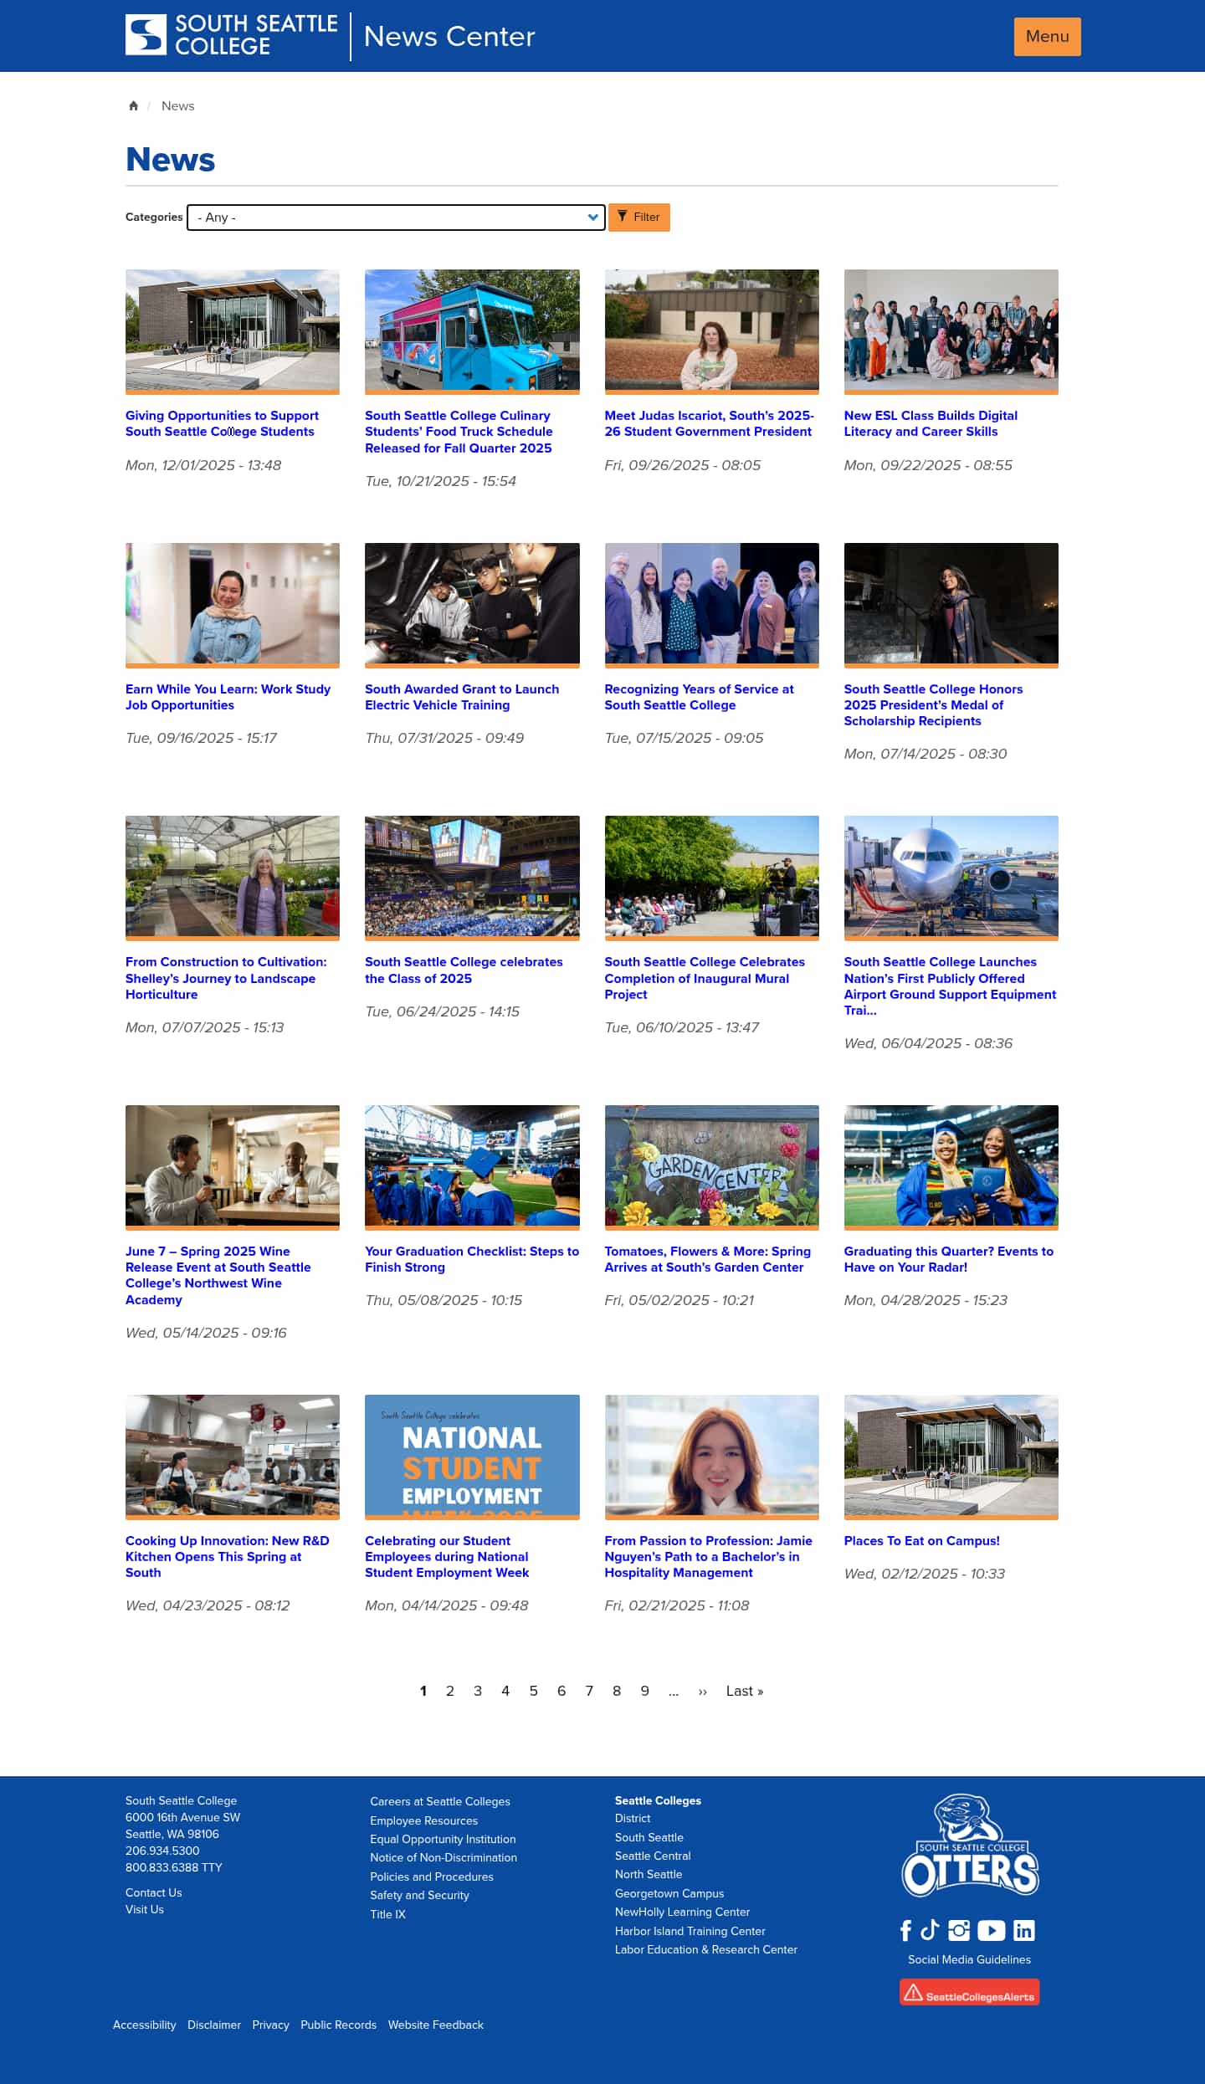Click the graduates in stadium thumbnail
1205x2084 pixels.
click(x=951, y=1166)
